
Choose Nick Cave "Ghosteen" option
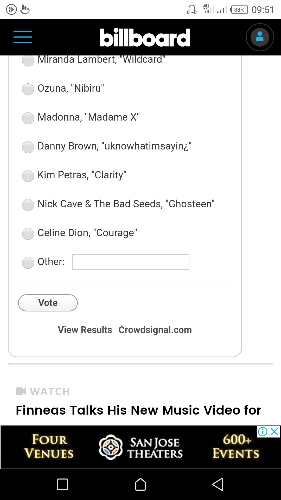click(28, 205)
